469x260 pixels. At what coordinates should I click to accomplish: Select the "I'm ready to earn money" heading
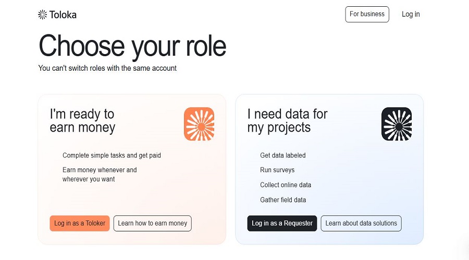coord(82,121)
